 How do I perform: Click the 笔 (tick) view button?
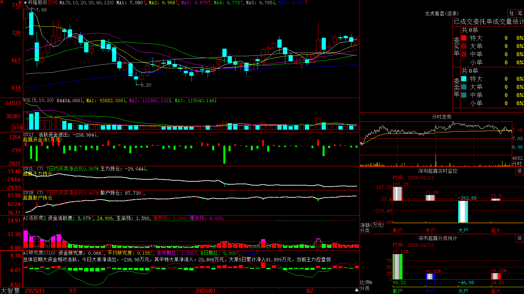(x=520, y=13)
